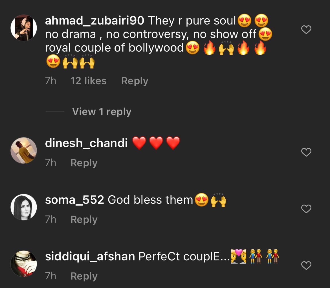The image size is (330, 288).
Task: Open soma_552's profile avatar
Action: point(24,207)
